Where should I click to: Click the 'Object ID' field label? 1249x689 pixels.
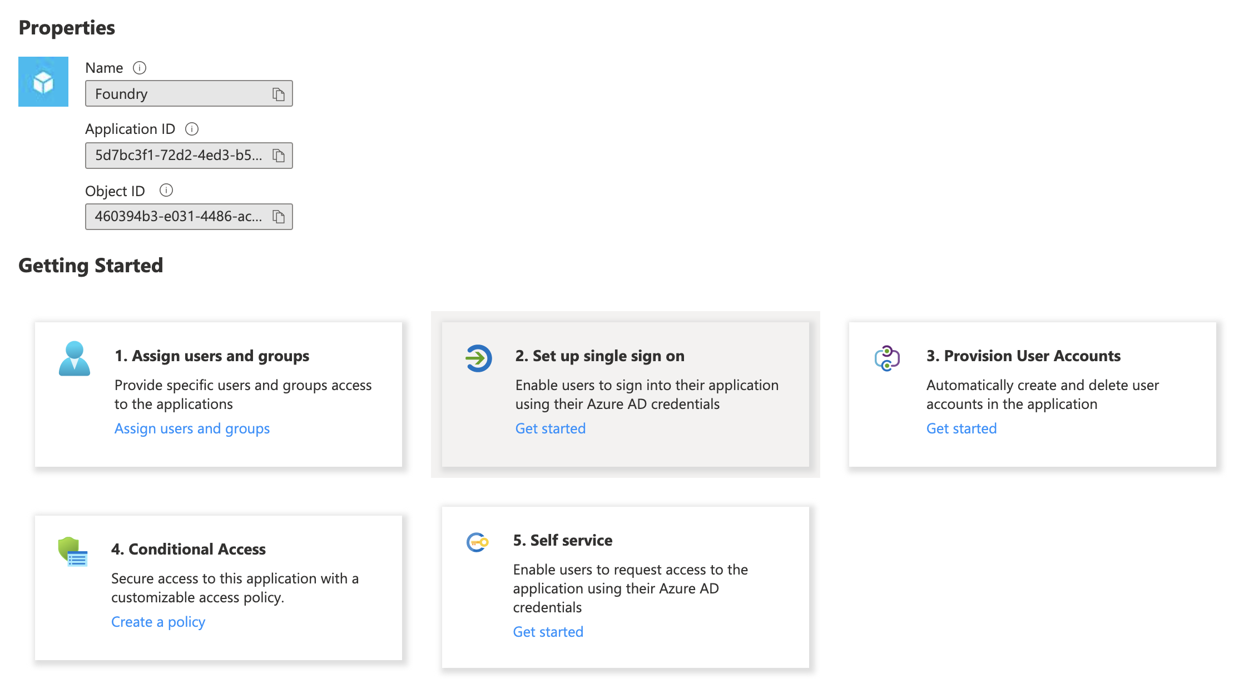click(115, 191)
